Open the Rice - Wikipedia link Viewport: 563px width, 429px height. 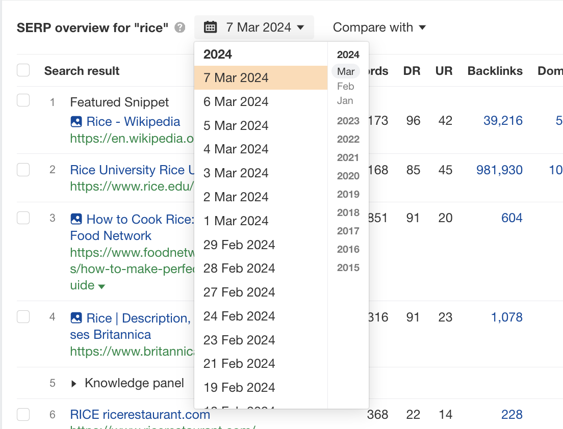point(132,121)
